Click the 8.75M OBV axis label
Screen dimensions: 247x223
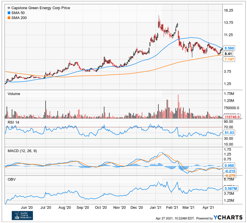coord(229,179)
